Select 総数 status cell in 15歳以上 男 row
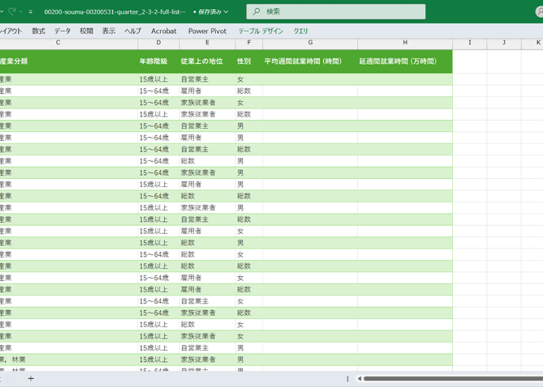Screen dimensions: 543x387 pos(207,243)
